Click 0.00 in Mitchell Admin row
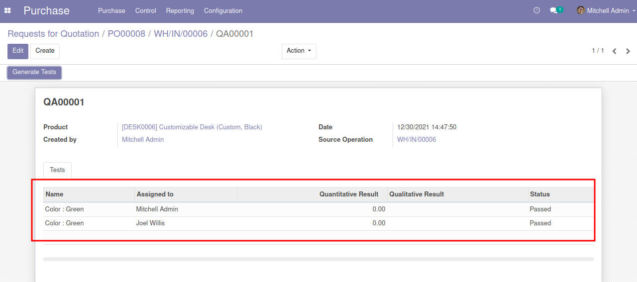Screen dimensions: 637x282 click(x=379, y=209)
